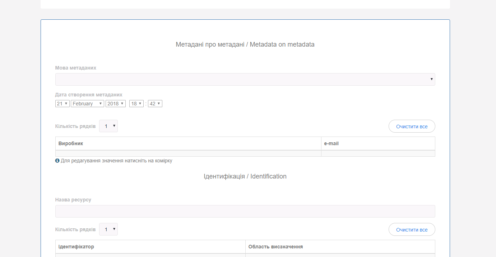This screenshot has height=257, width=496.
Task: Open the year dropdown showing 2018
Action: coord(116,104)
